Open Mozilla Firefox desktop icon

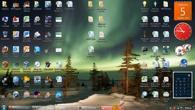point(5,52)
